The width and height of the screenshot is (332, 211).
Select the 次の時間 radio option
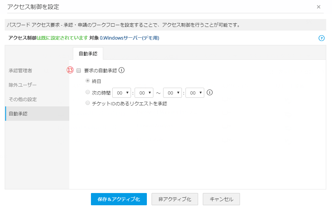click(x=88, y=92)
